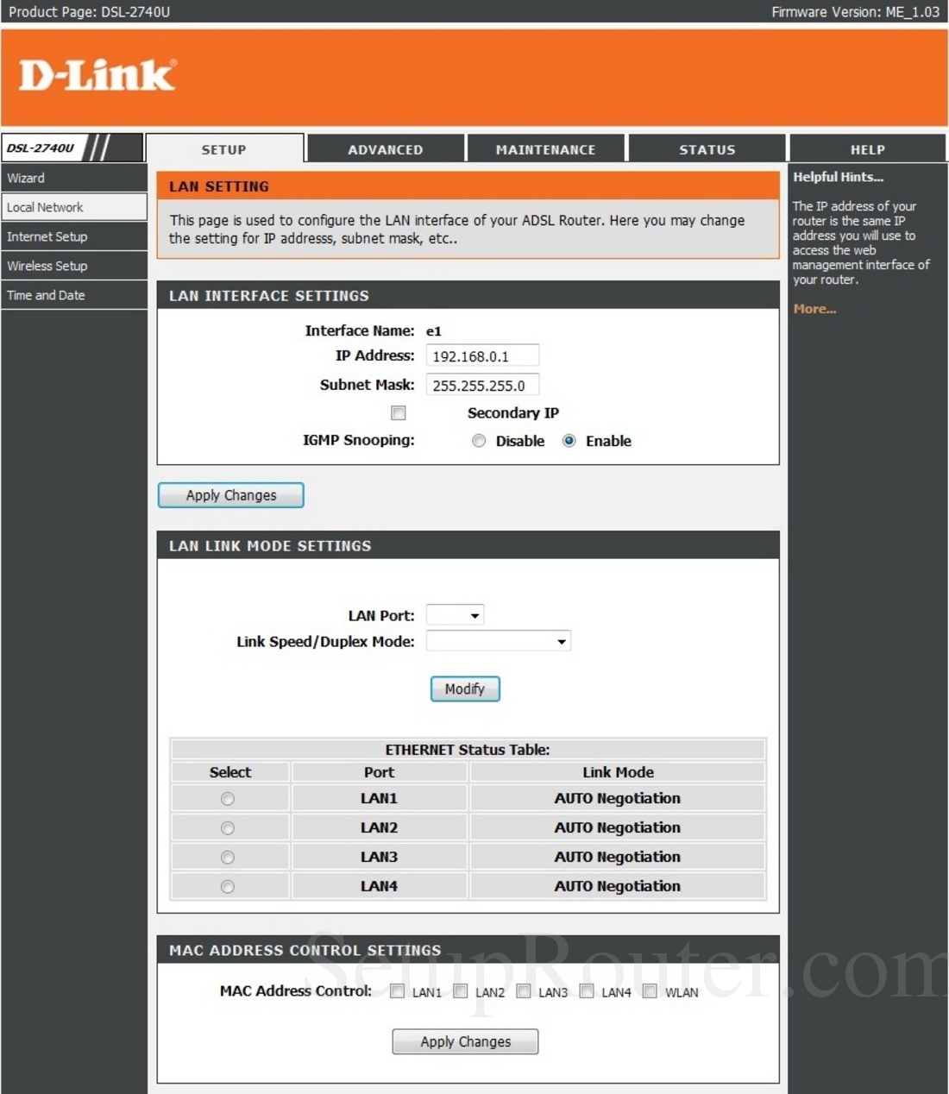Open the HELP tab
The width and height of the screenshot is (949, 1094).
pos(868,149)
